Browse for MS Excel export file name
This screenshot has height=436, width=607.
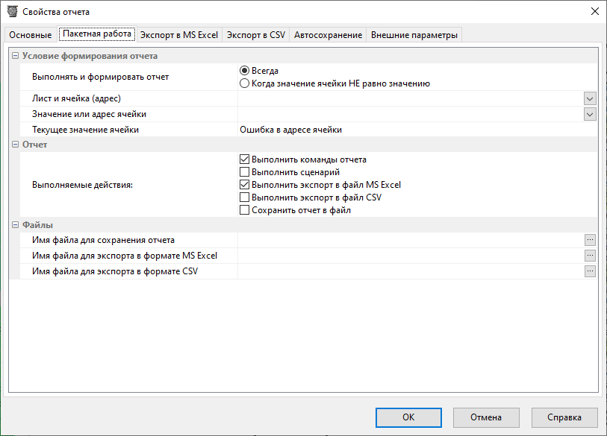click(x=590, y=256)
